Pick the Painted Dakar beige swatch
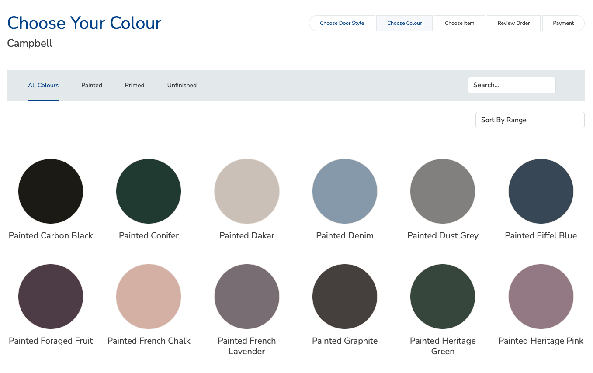This screenshot has height=373, width=593. 247,191
